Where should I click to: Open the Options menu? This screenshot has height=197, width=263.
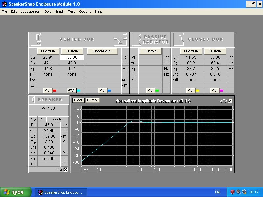(85, 11)
